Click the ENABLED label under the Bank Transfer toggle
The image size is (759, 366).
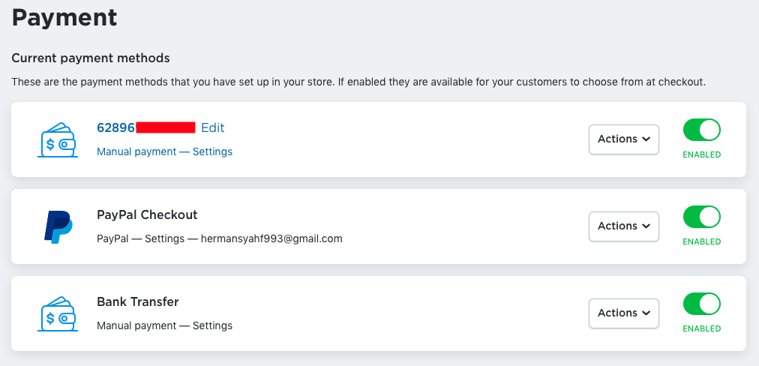click(x=701, y=328)
